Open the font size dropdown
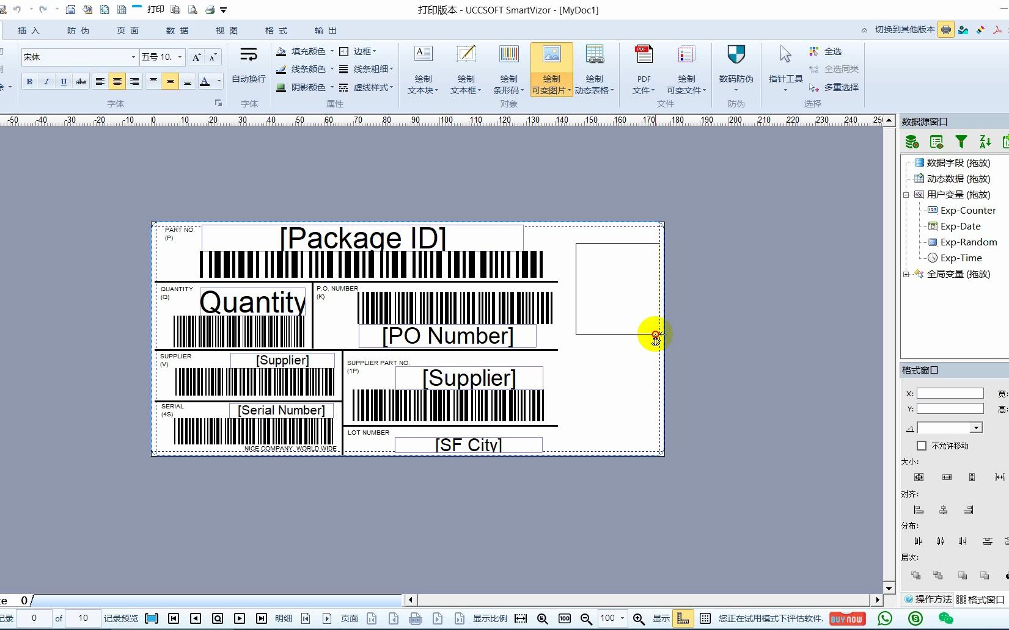The width and height of the screenshot is (1009, 630). click(180, 57)
